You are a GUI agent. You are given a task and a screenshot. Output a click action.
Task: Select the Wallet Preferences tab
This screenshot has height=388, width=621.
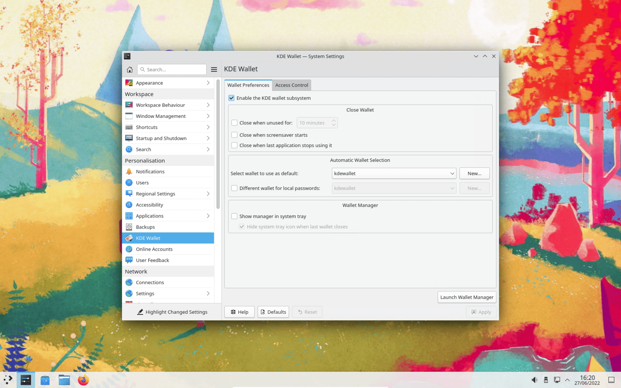point(248,85)
